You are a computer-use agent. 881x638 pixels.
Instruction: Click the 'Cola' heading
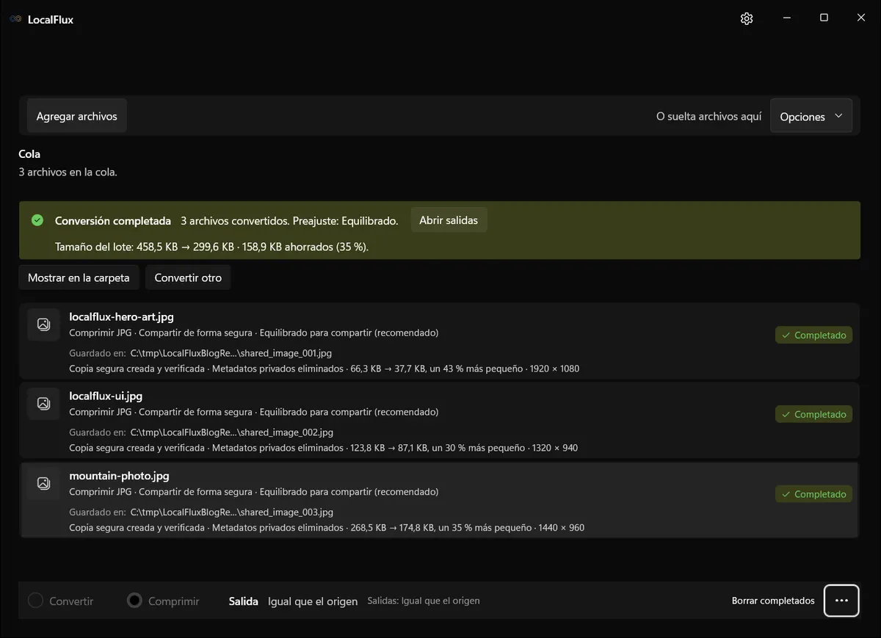pos(29,154)
